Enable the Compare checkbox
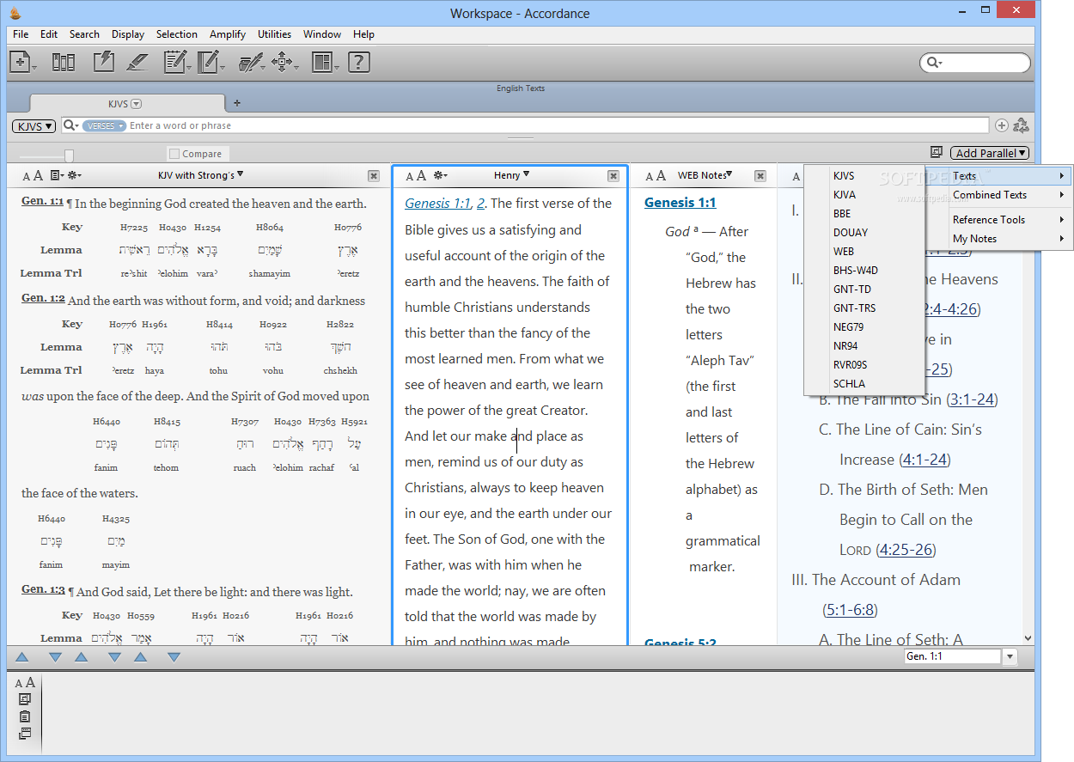Screen dimensions: 1074x762 coord(174,154)
